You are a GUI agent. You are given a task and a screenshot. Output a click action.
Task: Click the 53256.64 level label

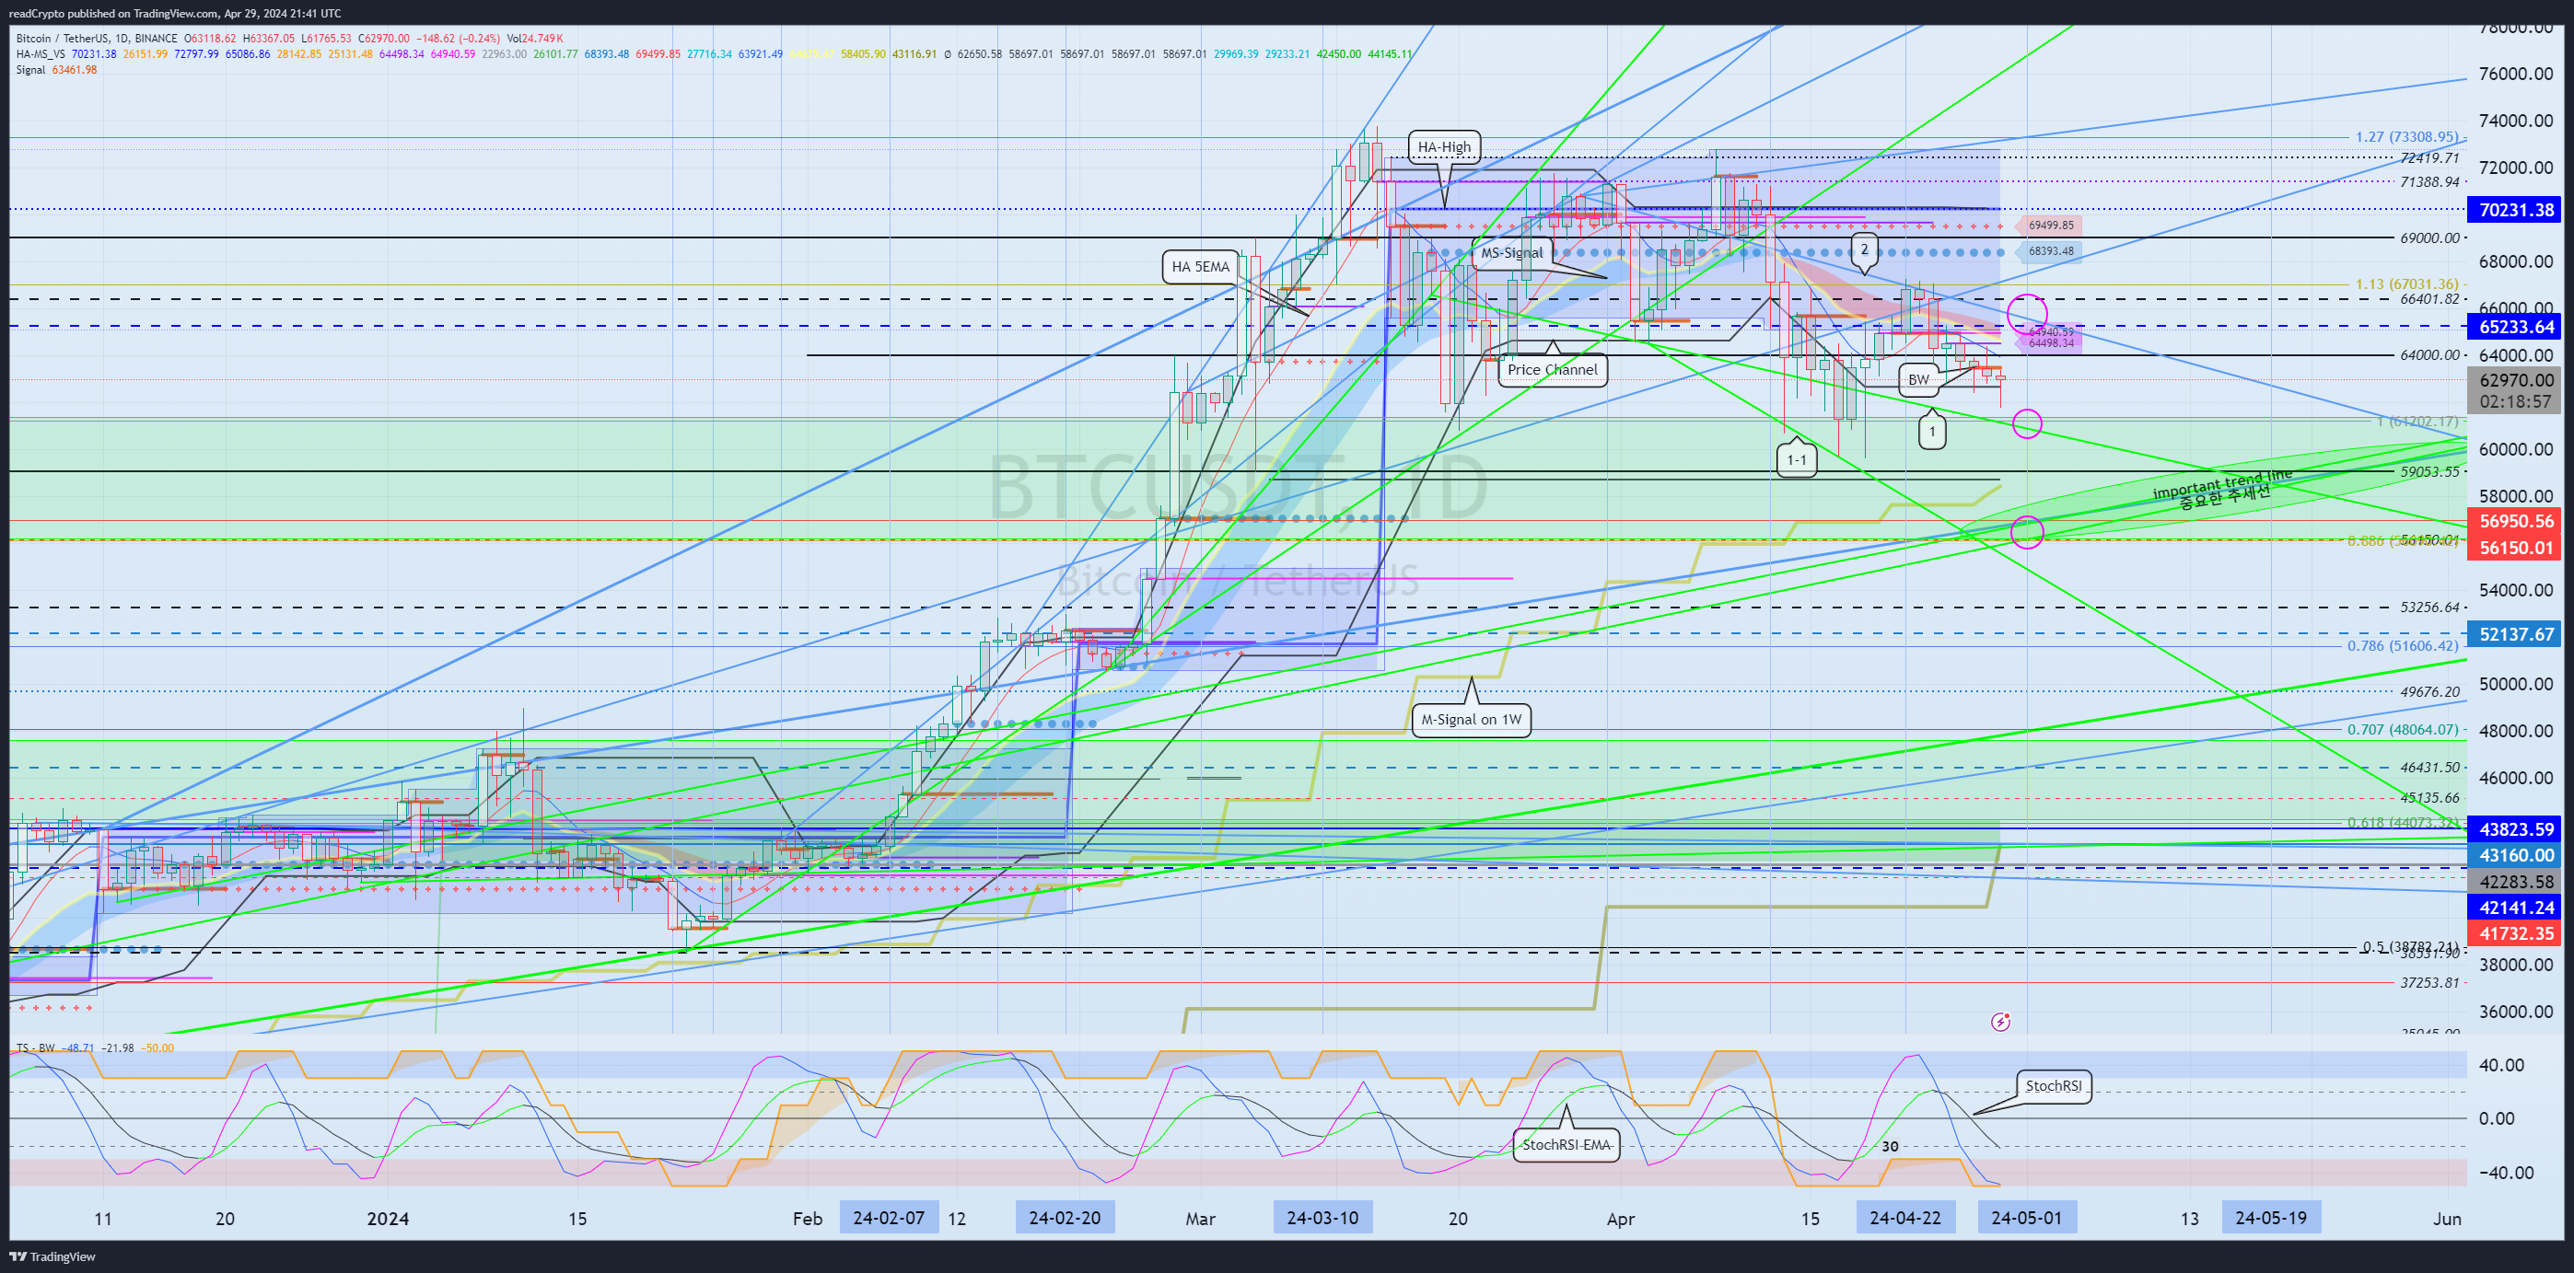pyautogui.click(x=2429, y=608)
